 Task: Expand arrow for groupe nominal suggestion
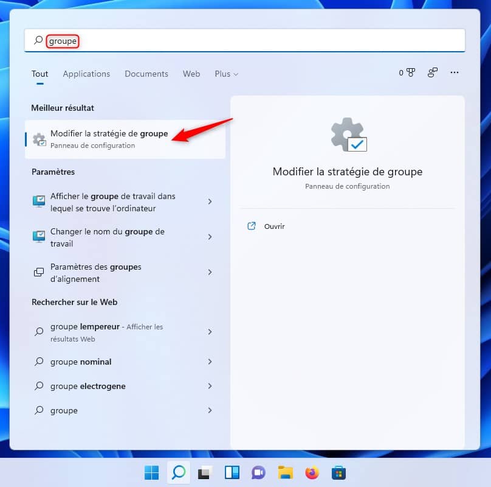click(x=210, y=362)
